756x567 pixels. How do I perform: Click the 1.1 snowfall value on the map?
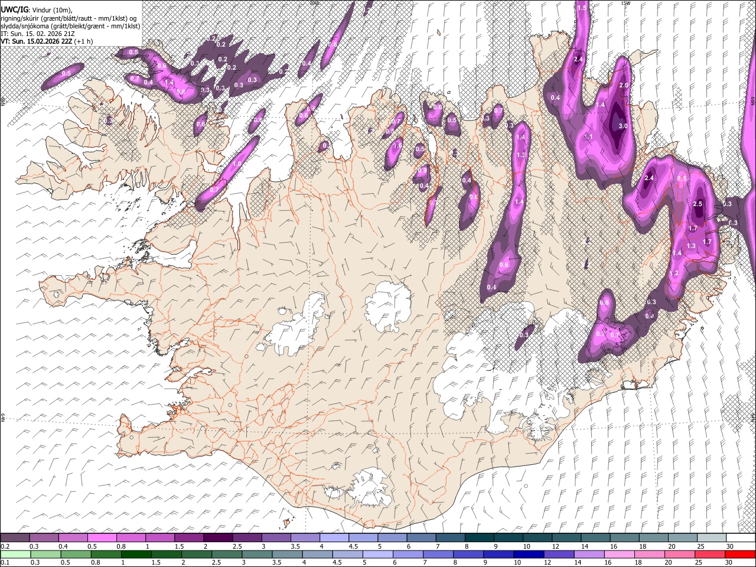588,136
